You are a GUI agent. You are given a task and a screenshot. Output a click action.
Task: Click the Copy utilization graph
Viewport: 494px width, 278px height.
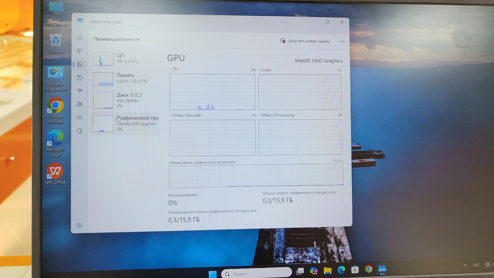pos(300,92)
